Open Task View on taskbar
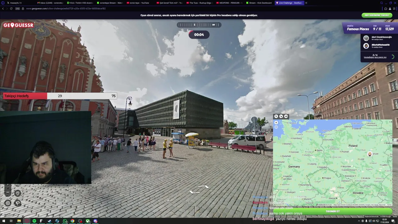Image resolution: width=398 pixels, height=224 pixels. 11,221
